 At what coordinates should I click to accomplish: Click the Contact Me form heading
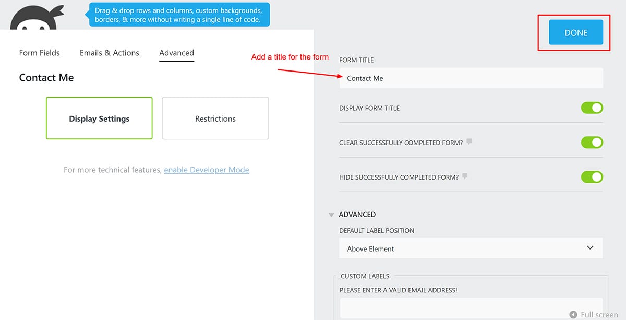click(x=46, y=78)
